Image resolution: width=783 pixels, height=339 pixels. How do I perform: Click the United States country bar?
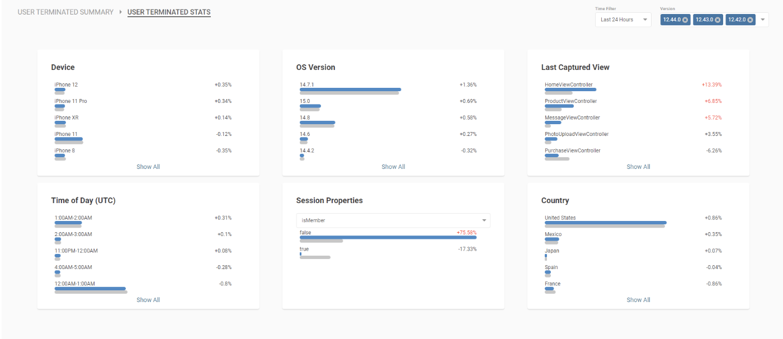pyautogui.click(x=606, y=223)
